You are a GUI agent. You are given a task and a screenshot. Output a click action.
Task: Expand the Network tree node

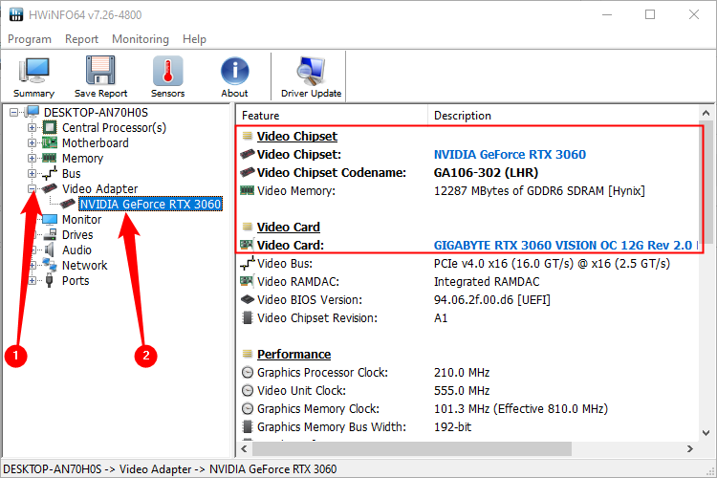[33, 266]
